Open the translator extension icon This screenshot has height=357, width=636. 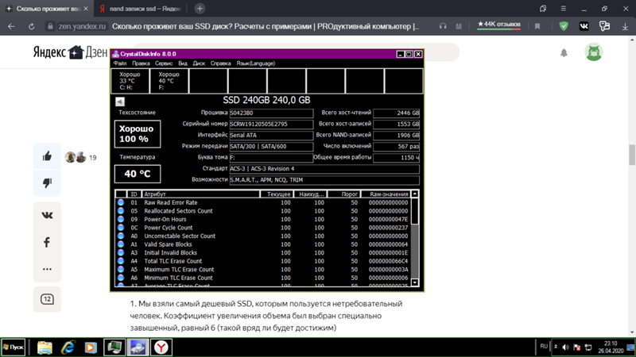[604, 26]
